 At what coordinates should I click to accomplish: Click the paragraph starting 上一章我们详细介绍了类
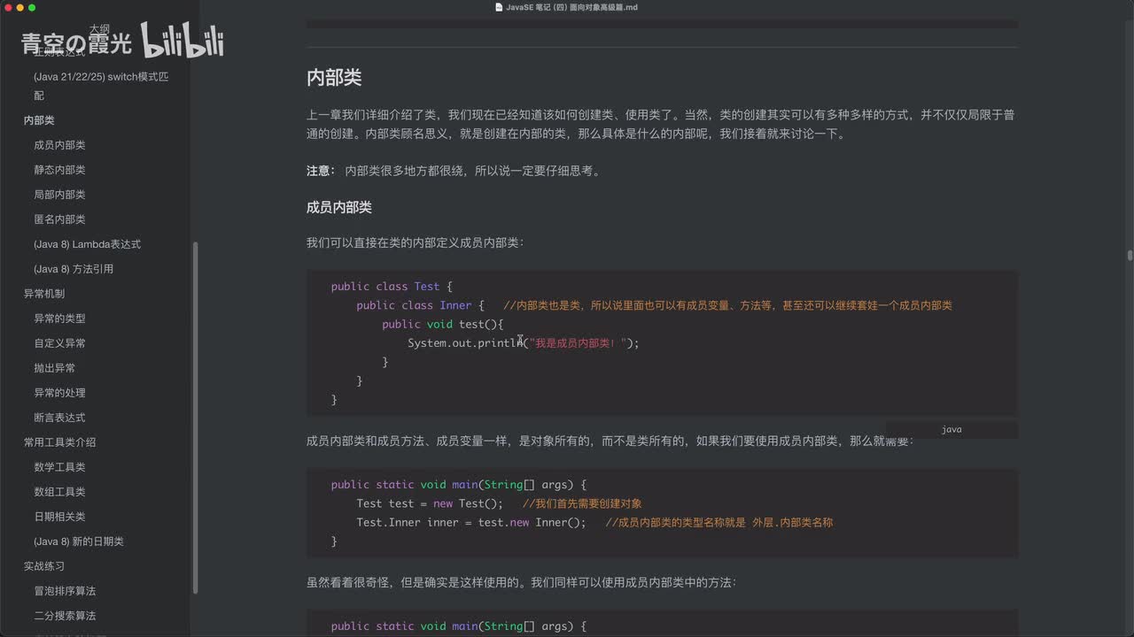(661, 125)
